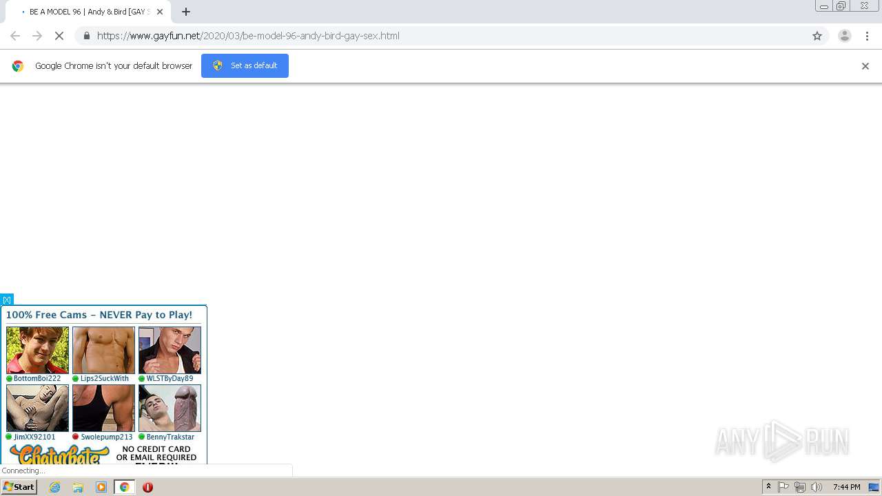
Task: Click Set as default button
Action: point(245,65)
